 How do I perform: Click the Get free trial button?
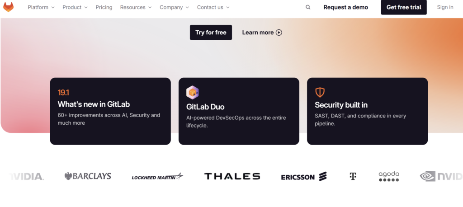404,7
